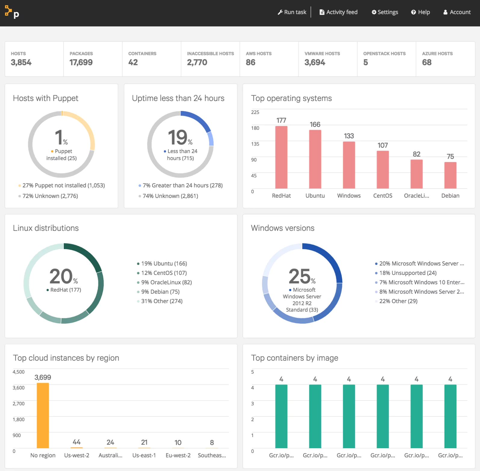Screen dimensions: 480x471
Task: Click the question mark icon beside Help
Action: click(x=414, y=12)
